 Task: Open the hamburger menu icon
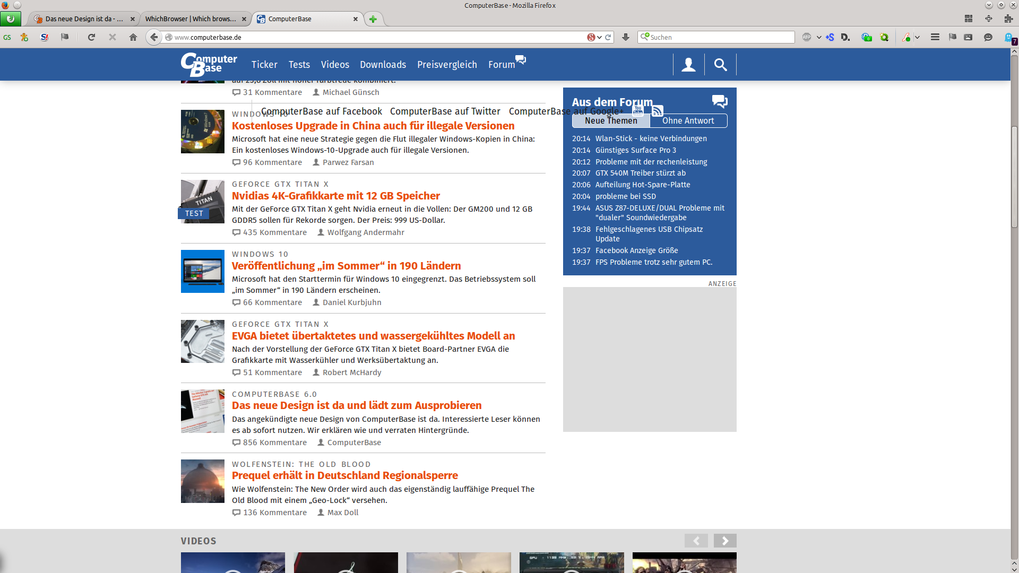pyautogui.click(x=935, y=37)
